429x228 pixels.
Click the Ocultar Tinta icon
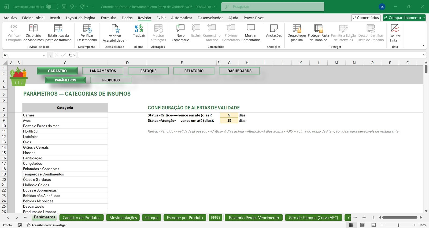point(395,28)
